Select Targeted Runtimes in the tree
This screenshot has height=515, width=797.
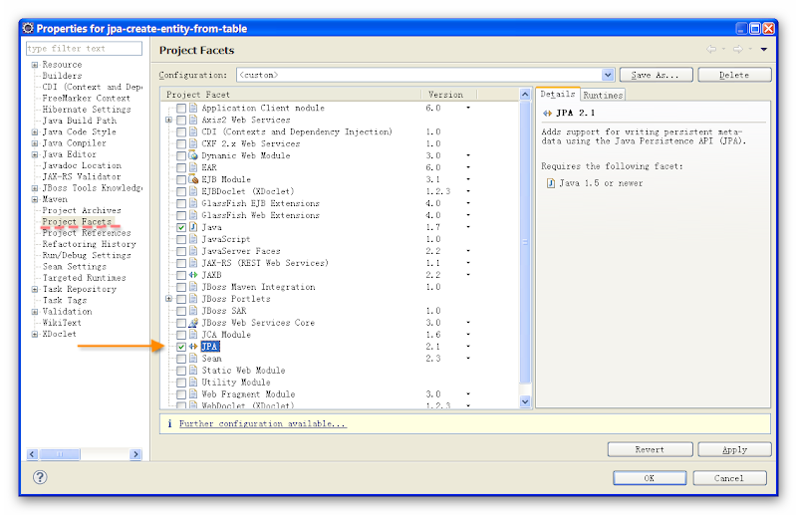[84, 278]
